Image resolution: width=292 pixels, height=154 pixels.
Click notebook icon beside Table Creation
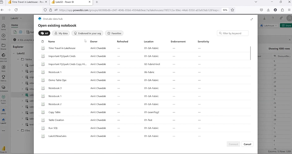pyautogui.click(x=43, y=120)
